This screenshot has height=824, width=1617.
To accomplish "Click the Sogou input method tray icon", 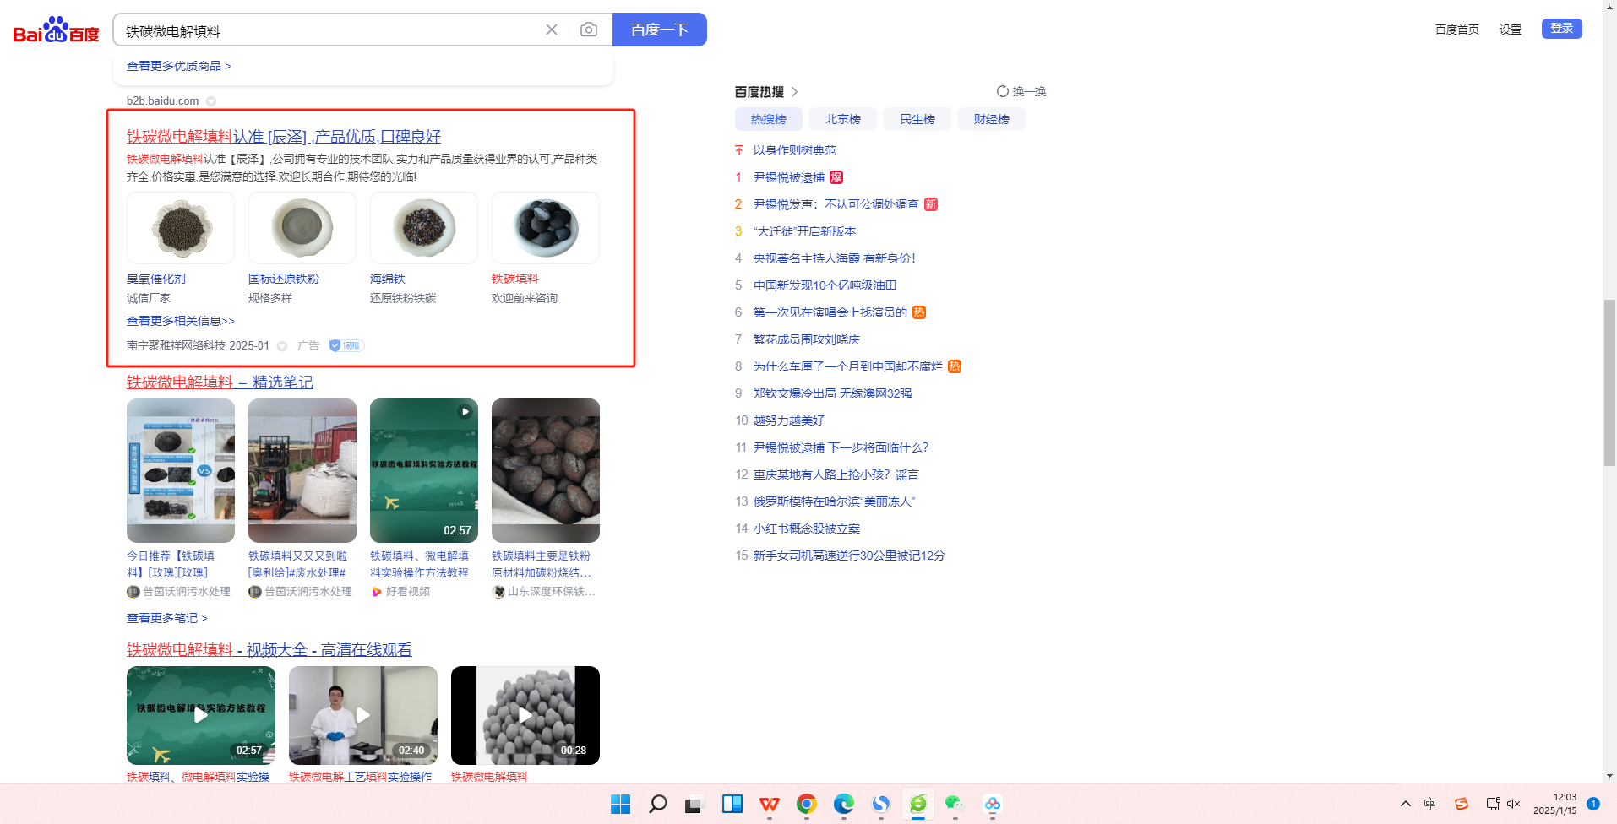I will pyautogui.click(x=1461, y=804).
